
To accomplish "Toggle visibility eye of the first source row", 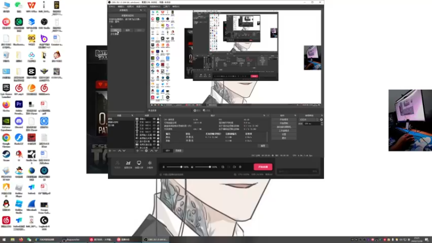I will tap(154, 119).
